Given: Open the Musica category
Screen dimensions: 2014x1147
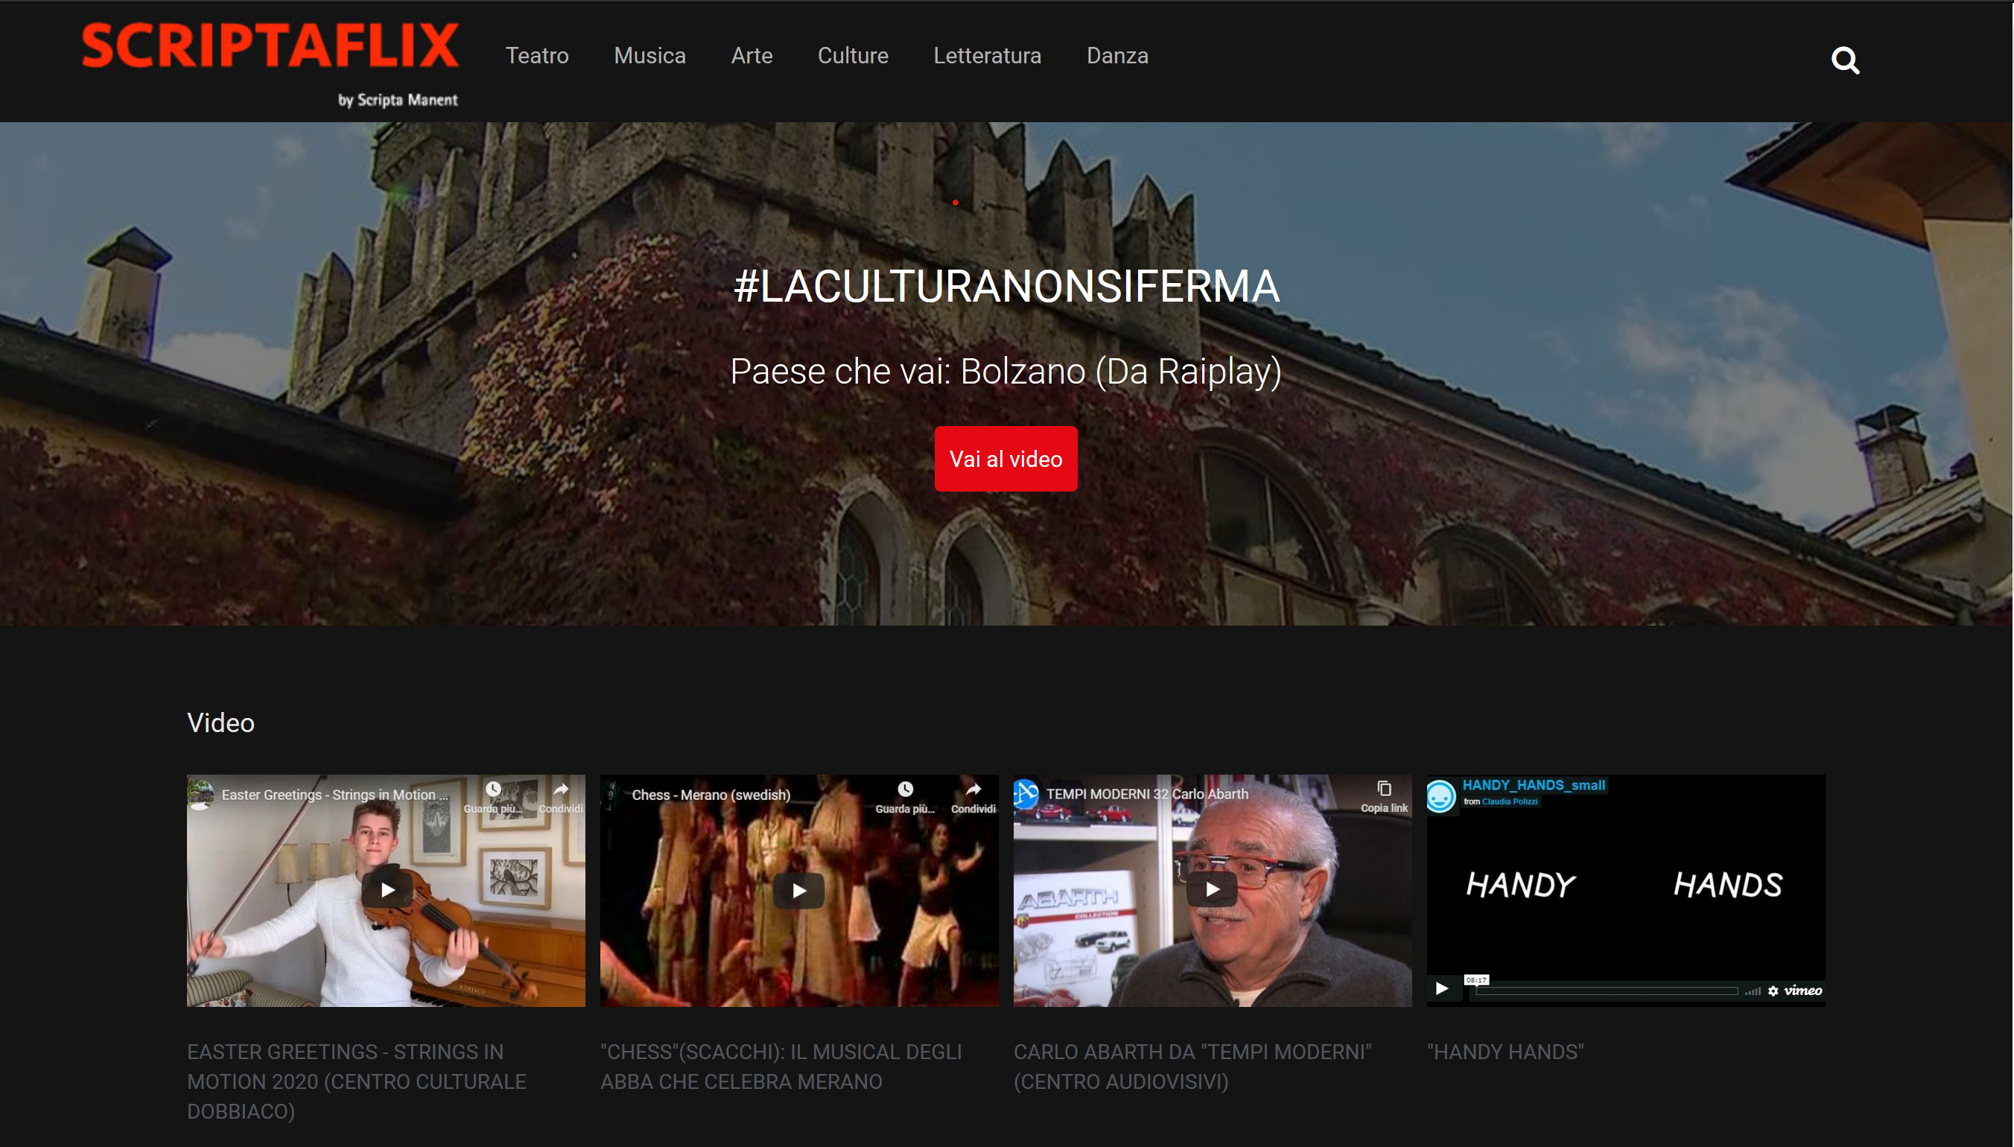Looking at the screenshot, I should [x=649, y=56].
